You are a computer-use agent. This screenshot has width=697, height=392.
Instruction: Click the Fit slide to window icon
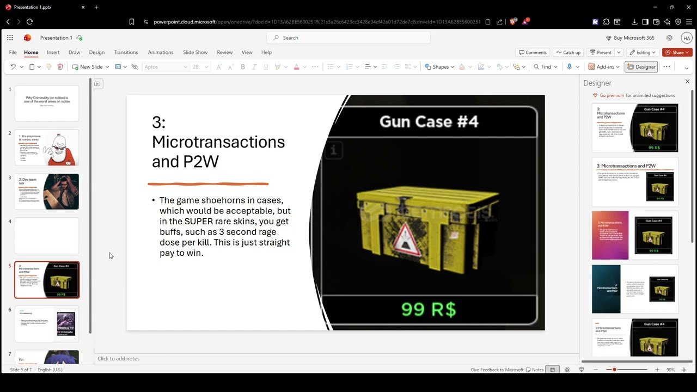pyautogui.click(x=684, y=370)
